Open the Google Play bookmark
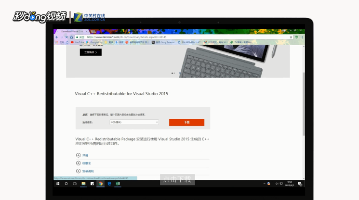Image resolution: width=359 pixels, height=200 pixels. [x=94, y=42]
